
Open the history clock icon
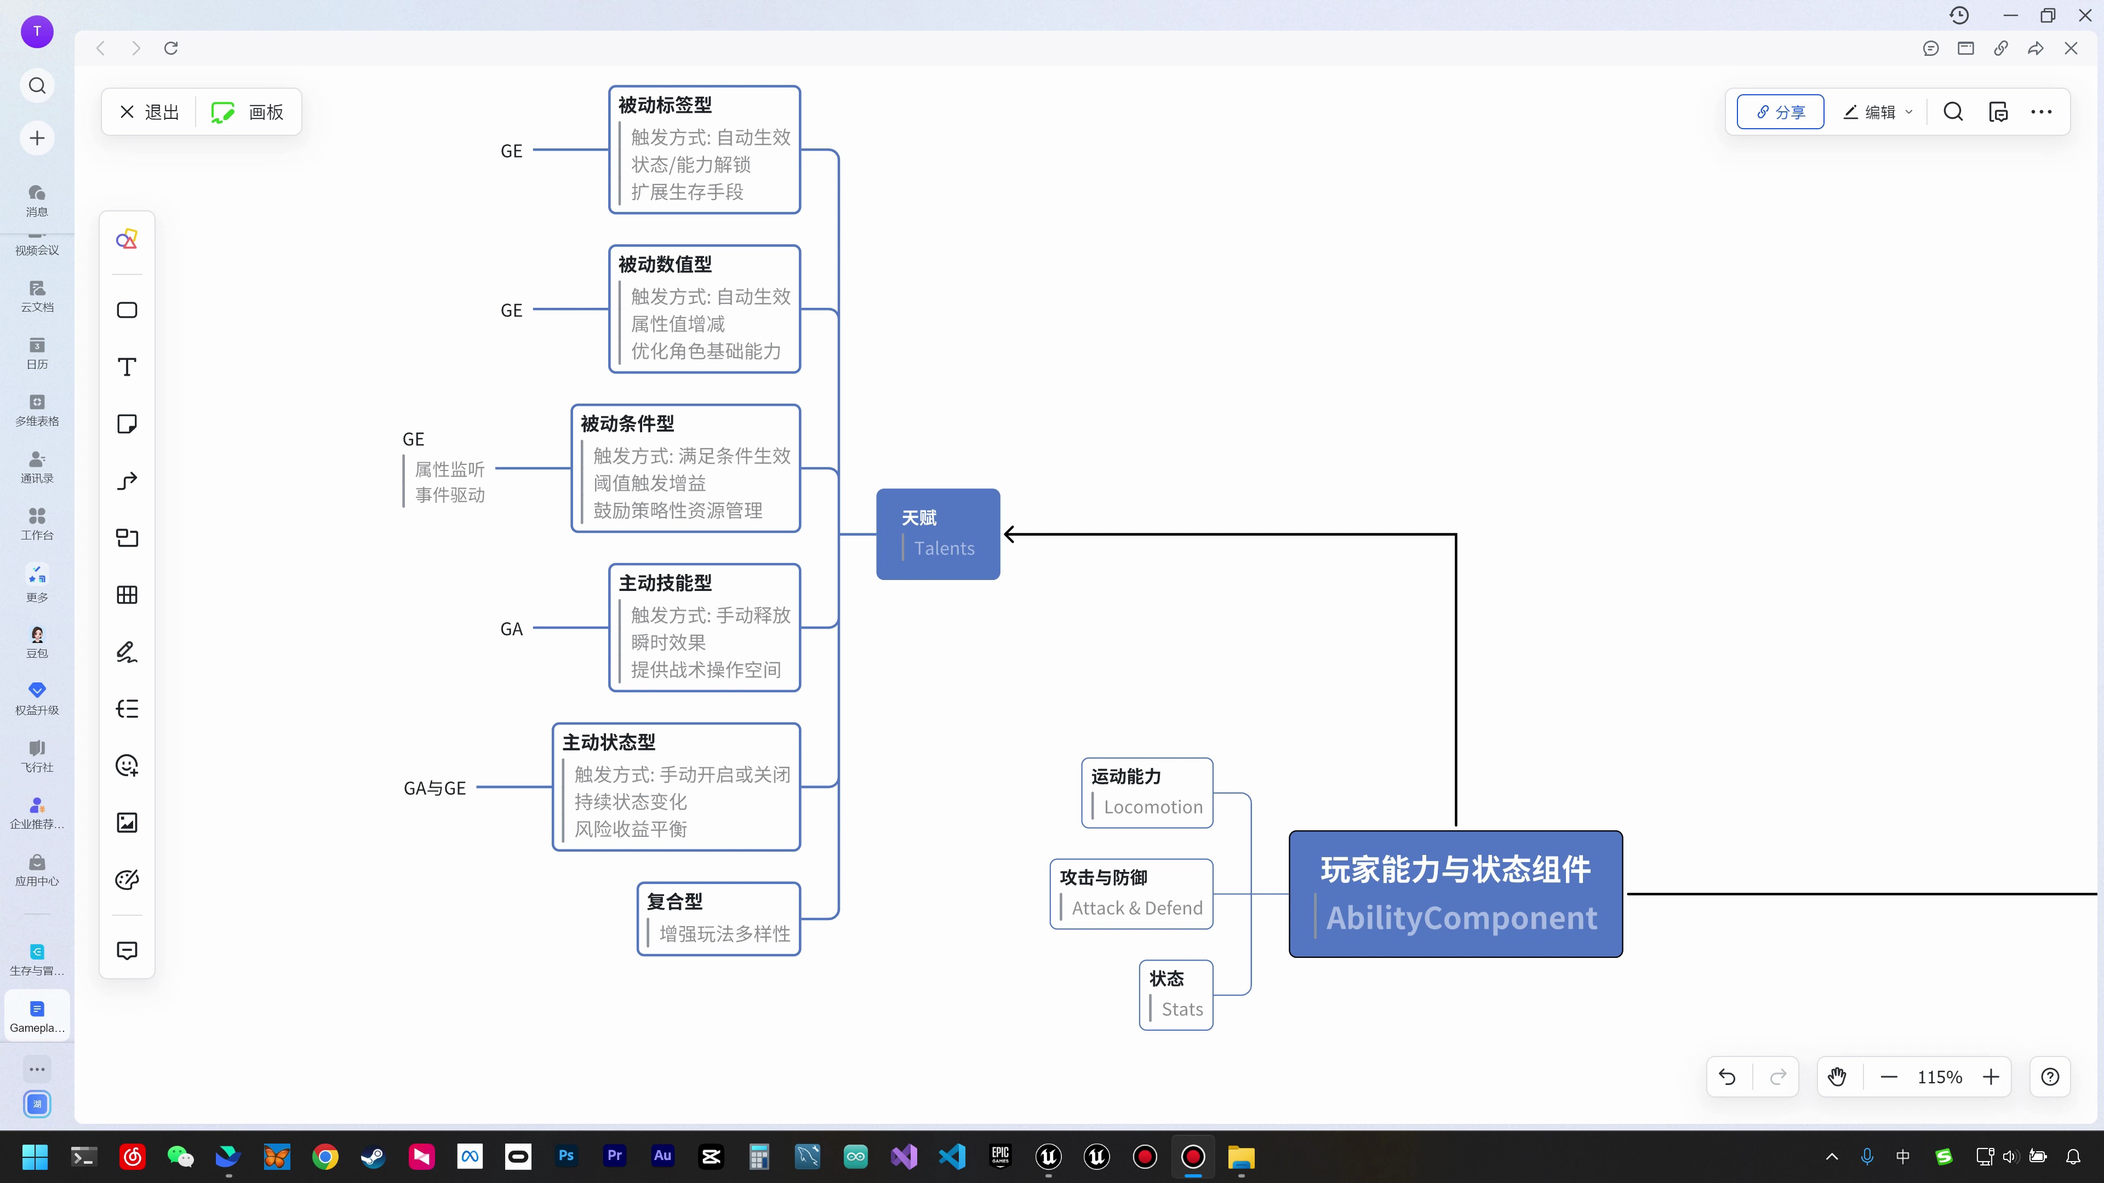pyautogui.click(x=1959, y=15)
